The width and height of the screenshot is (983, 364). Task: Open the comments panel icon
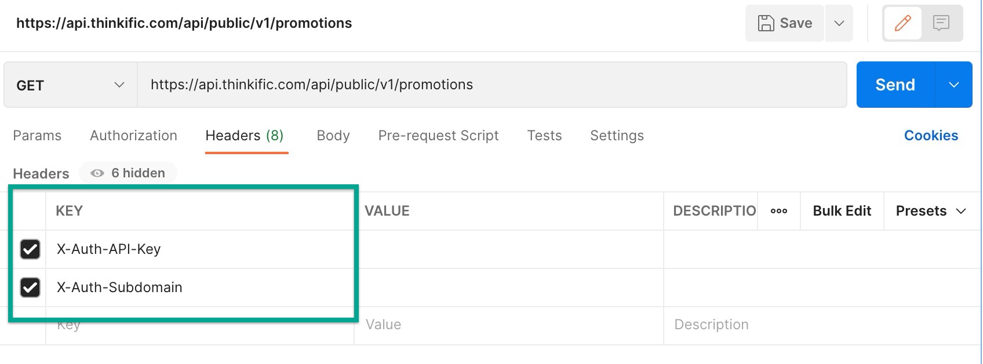tap(941, 23)
